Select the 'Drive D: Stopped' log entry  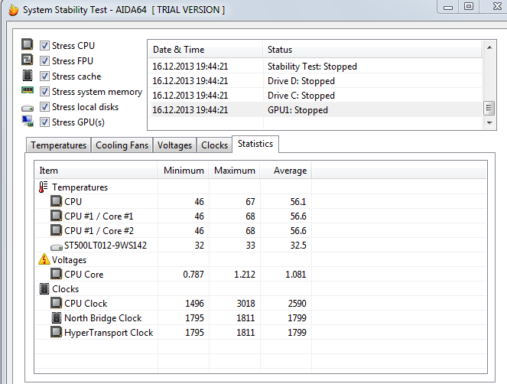pos(315,81)
